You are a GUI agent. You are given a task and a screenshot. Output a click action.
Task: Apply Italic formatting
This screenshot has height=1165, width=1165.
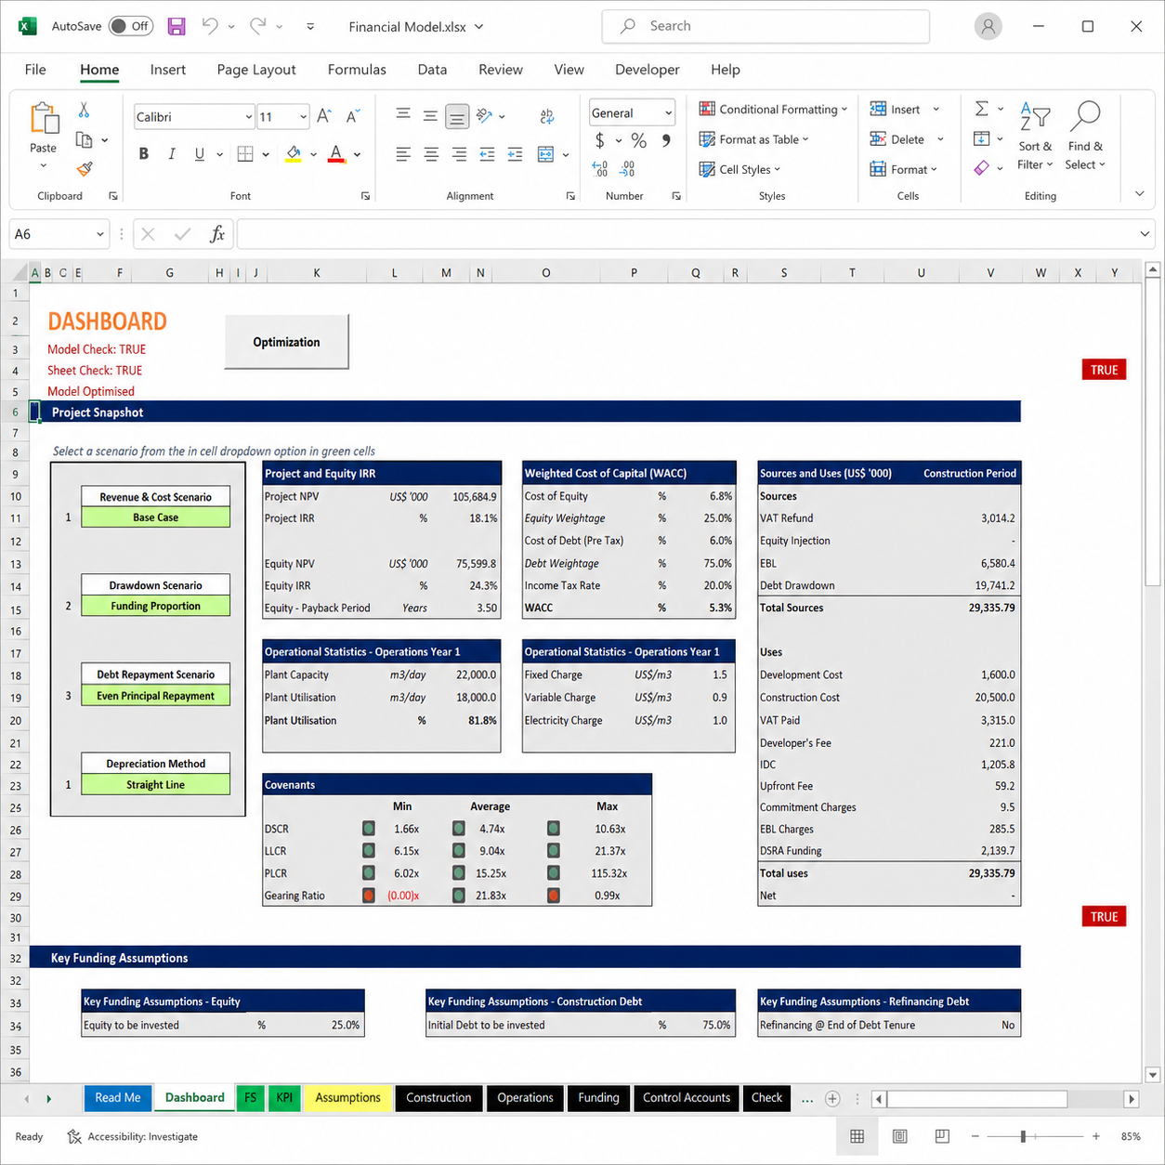click(172, 154)
